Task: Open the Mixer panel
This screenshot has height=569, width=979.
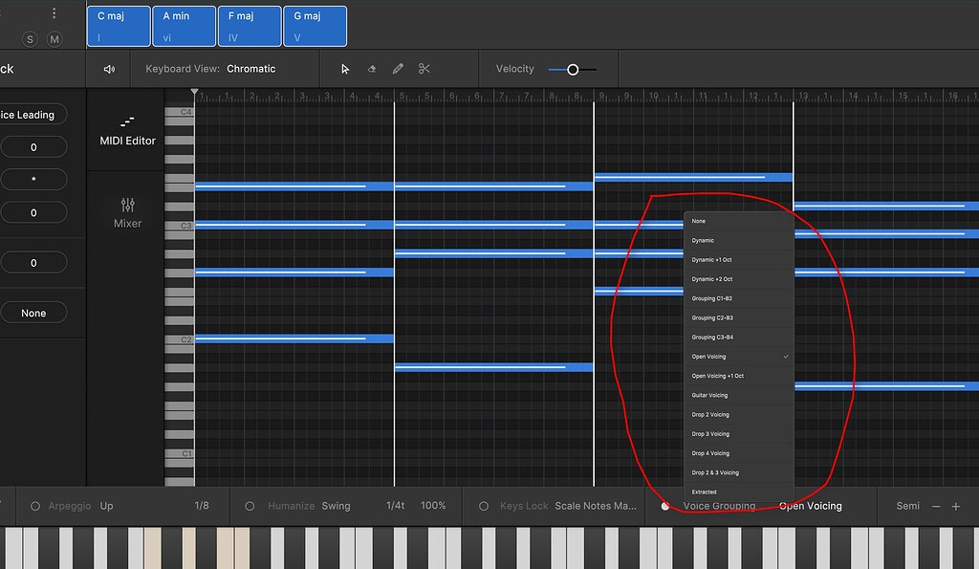Action: [x=127, y=213]
